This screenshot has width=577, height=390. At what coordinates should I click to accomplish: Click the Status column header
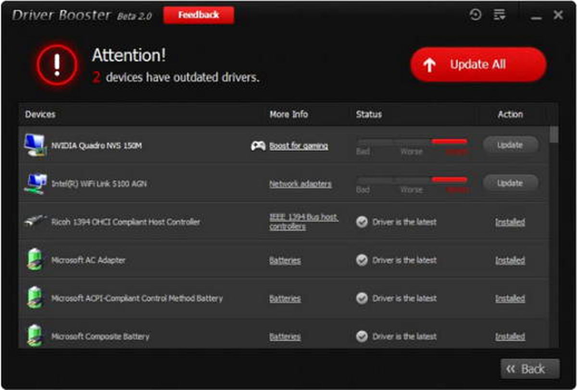click(x=369, y=114)
